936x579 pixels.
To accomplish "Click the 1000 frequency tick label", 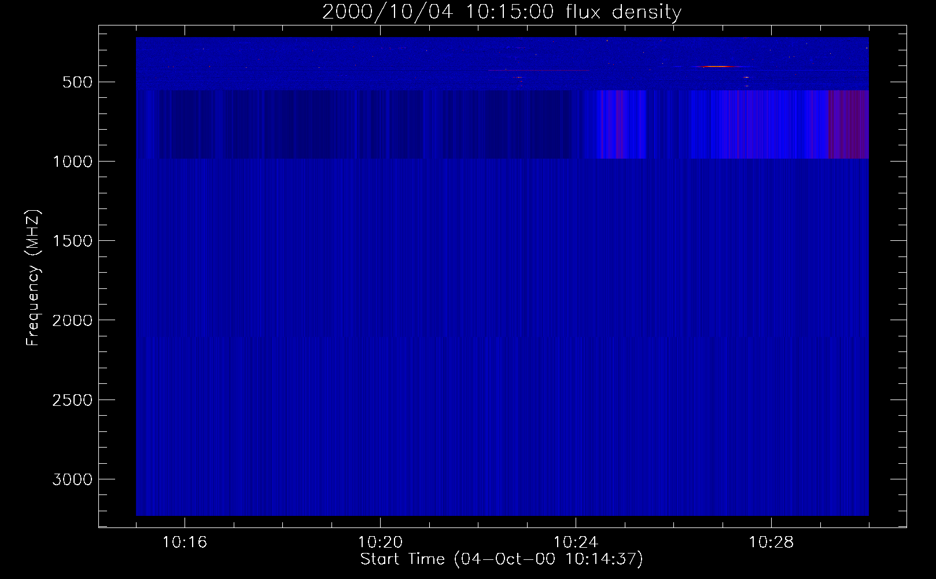I will tap(72, 162).
